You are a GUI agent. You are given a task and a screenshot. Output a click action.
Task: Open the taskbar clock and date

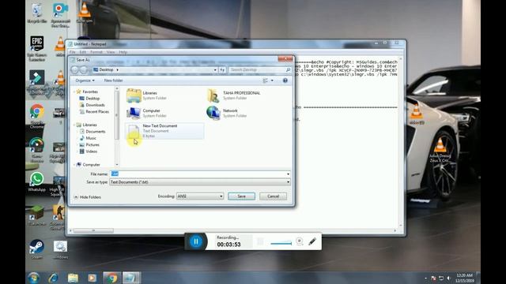465,278
